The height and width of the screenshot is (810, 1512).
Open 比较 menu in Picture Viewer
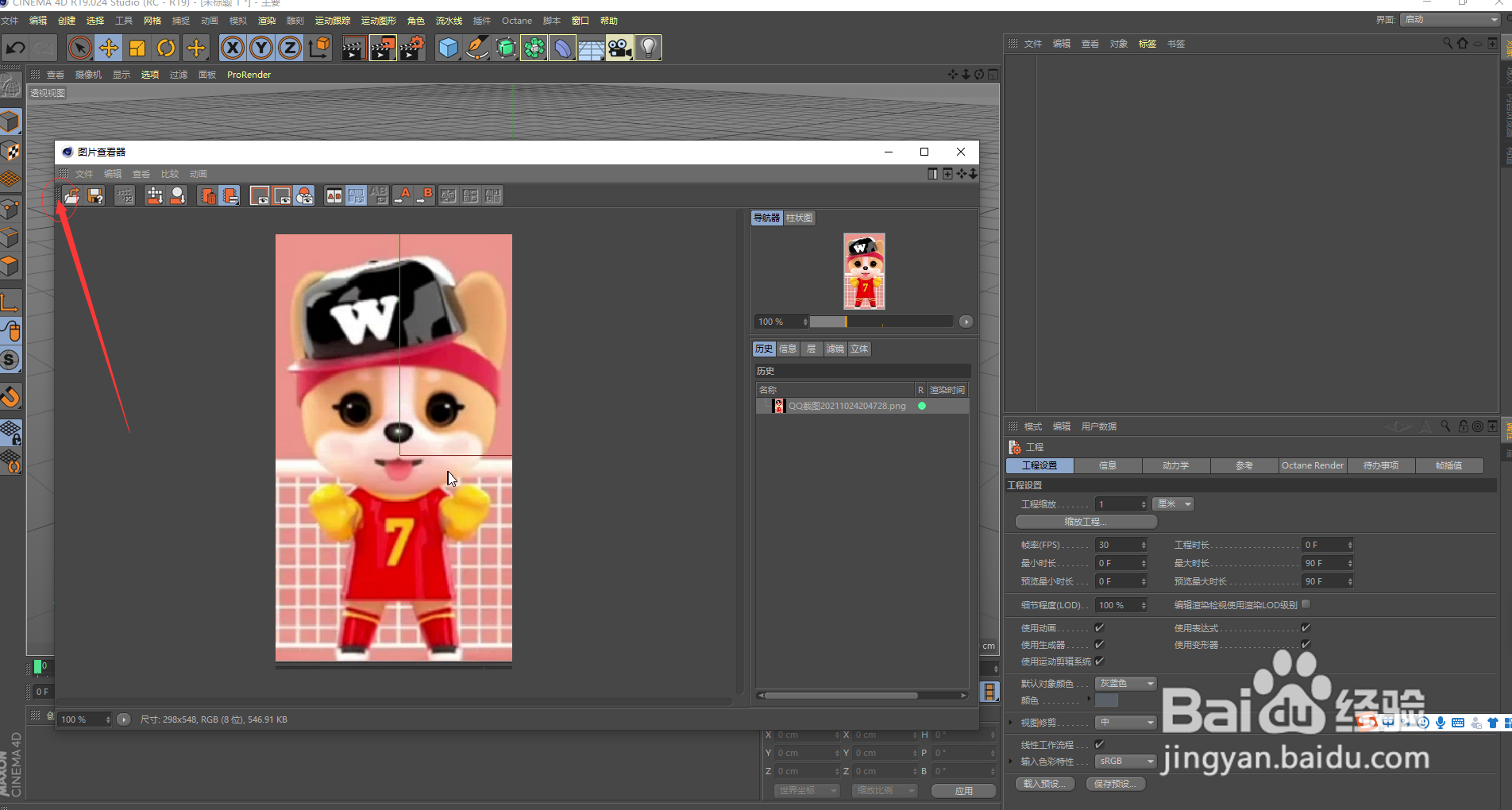[169, 174]
